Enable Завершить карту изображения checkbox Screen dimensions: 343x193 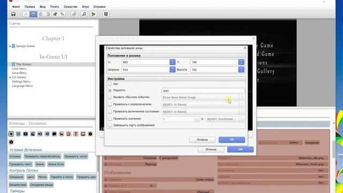[x=110, y=125]
